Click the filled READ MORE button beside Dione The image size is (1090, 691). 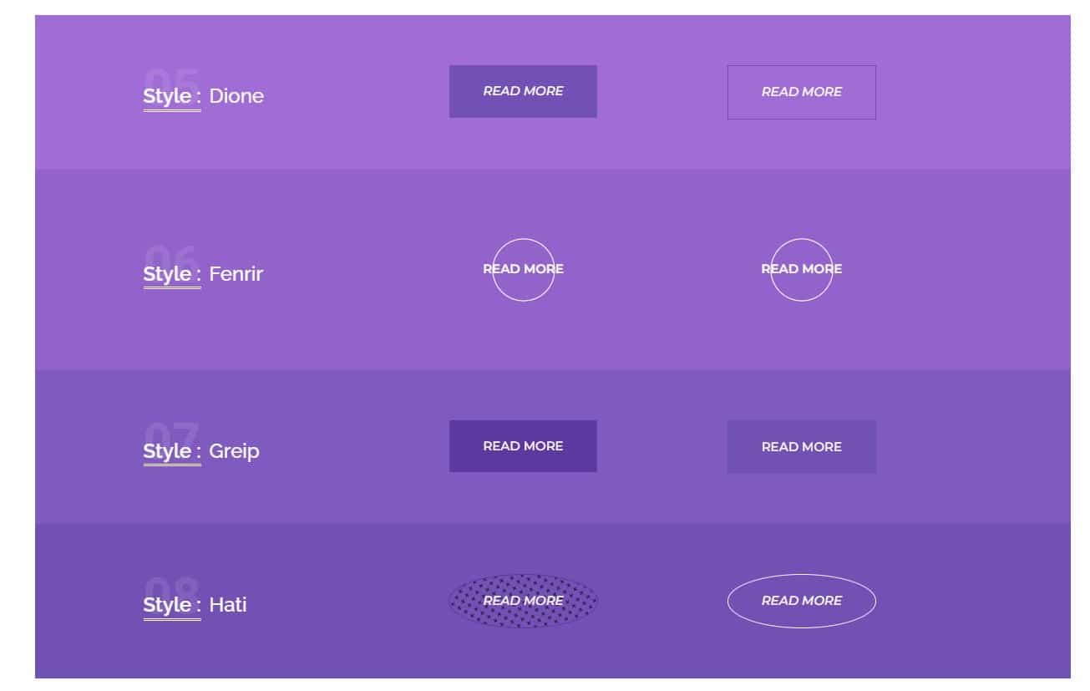[523, 91]
